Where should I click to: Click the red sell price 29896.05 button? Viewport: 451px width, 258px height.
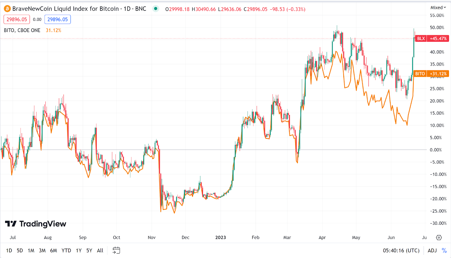click(x=17, y=19)
